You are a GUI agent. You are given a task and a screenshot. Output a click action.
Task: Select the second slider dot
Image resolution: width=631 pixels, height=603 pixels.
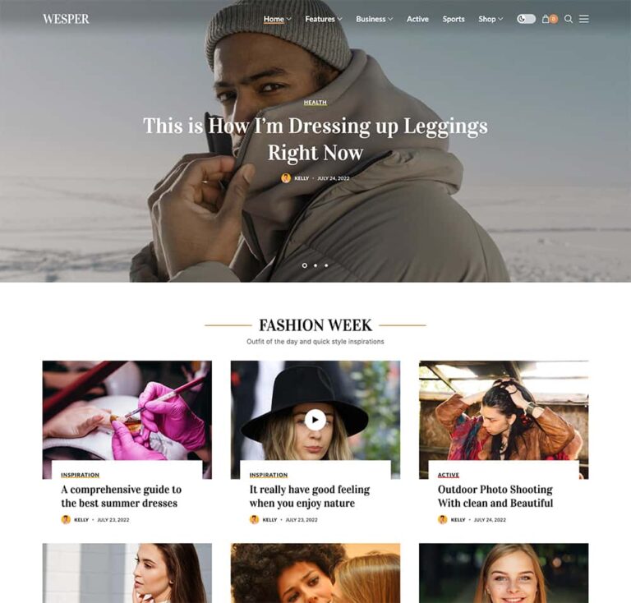click(315, 265)
